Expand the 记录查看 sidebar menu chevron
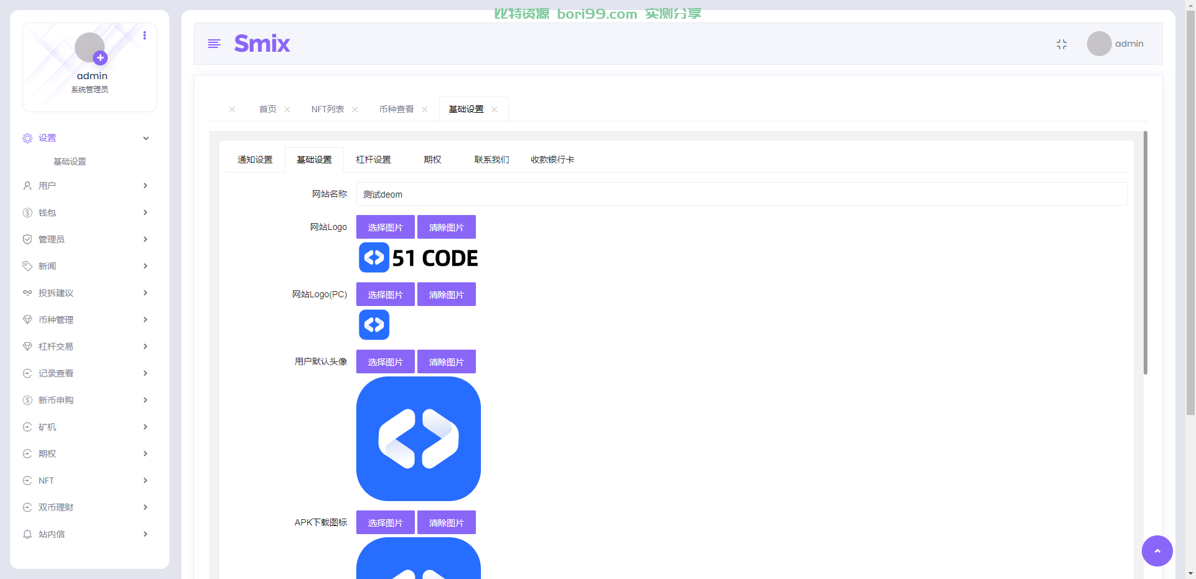Image resolution: width=1196 pixels, height=579 pixels. [145, 373]
